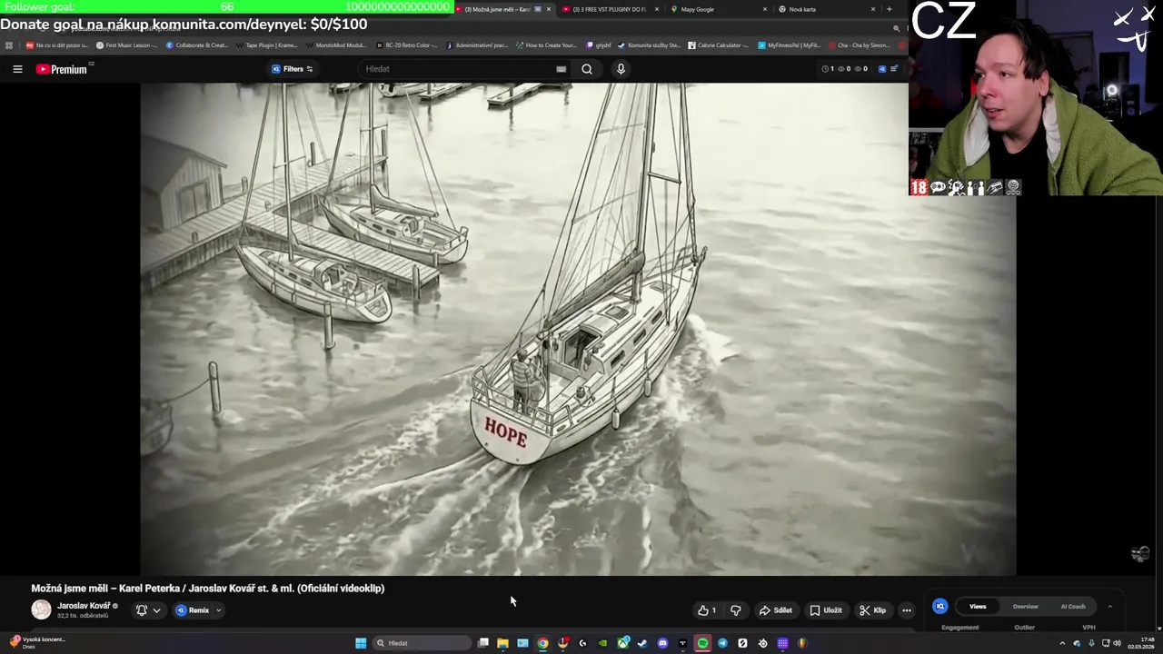Click vidIQ extension icon in YouTube header
This screenshot has width=1163, height=654.
pos(881,69)
